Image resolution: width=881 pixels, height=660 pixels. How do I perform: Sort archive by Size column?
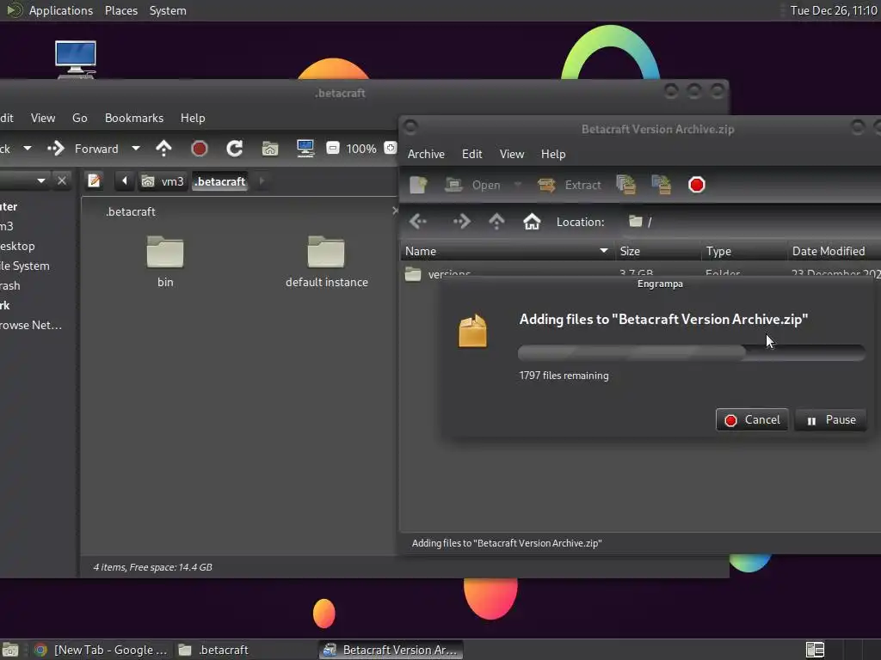657,251
